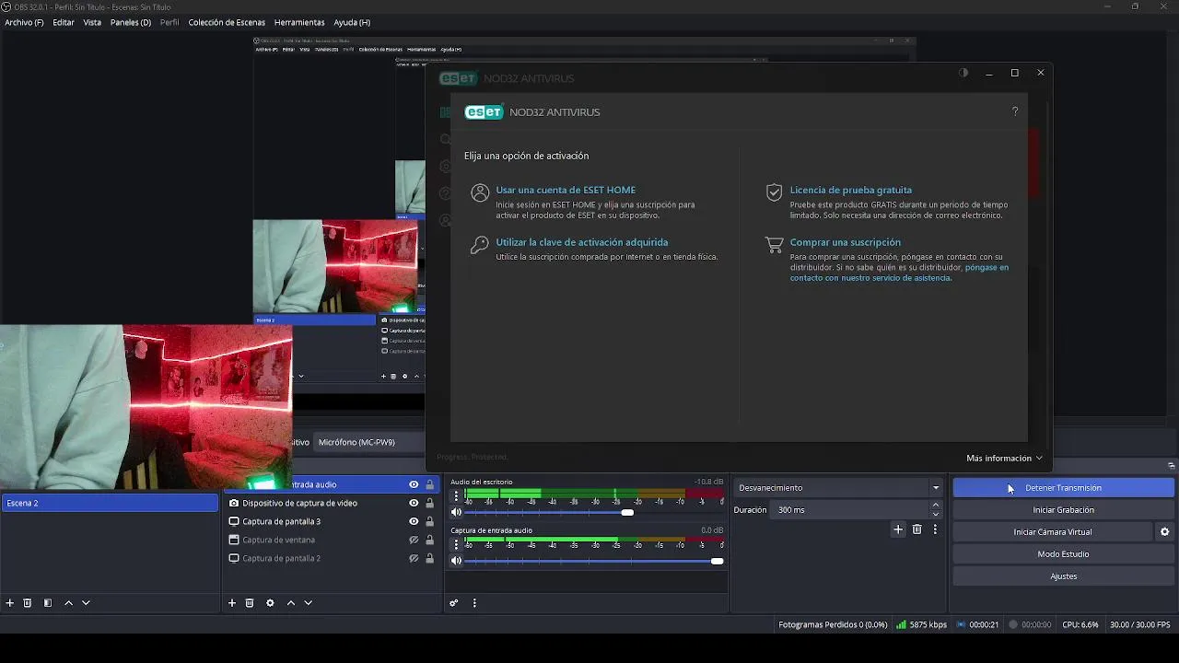Remove transition with trash icon

coord(916,529)
